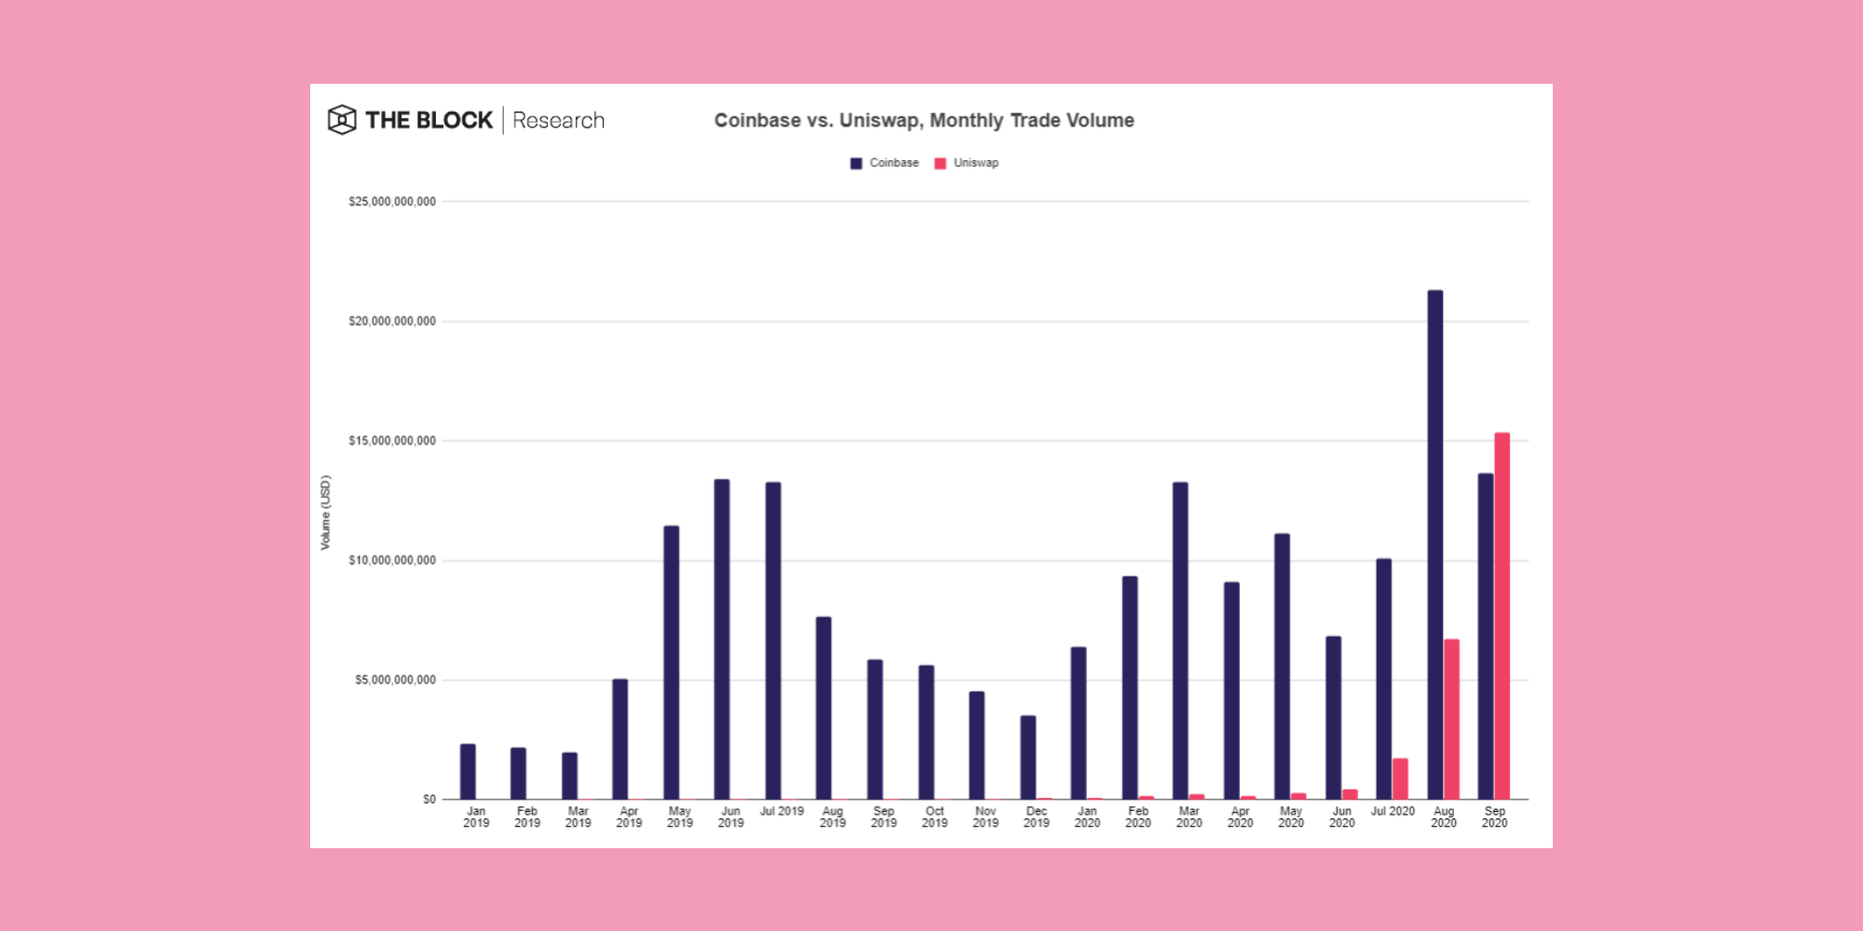This screenshot has height=931, width=1863.
Task: Click the pink Uniswap legend swatch
Action: click(940, 163)
